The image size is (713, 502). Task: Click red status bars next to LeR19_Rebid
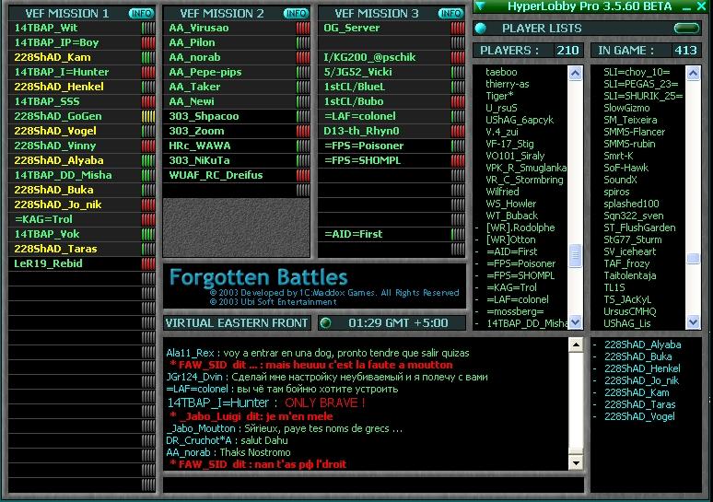pos(148,263)
